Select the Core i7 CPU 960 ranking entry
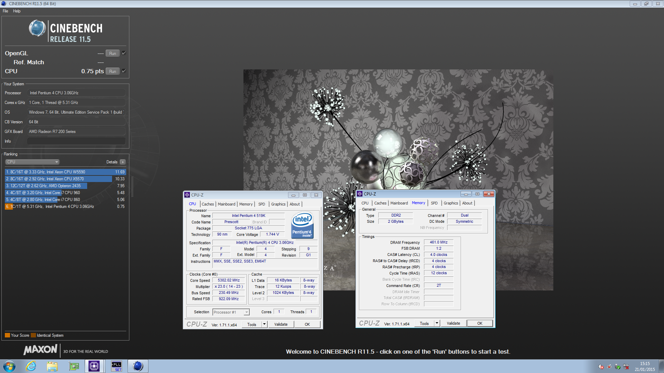Viewport: 664px width, 373px height. 65,193
